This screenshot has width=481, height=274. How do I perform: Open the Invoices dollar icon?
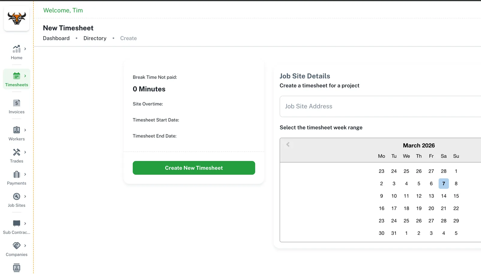[x=17, y=103]
